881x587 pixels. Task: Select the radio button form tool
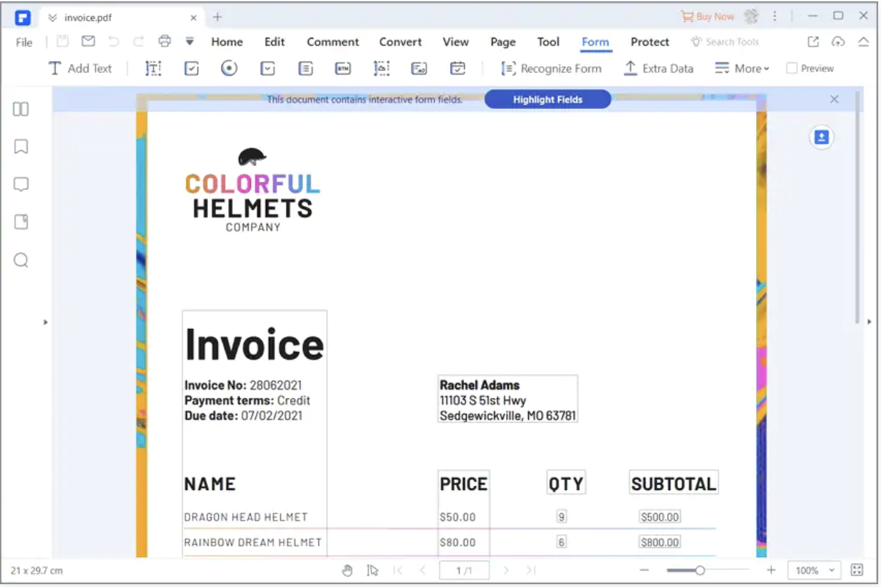[229, 68]
